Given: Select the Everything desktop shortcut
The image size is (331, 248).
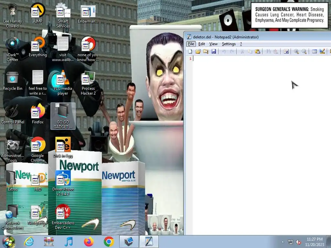Looking at the screenshot, I should pos(37,47).
